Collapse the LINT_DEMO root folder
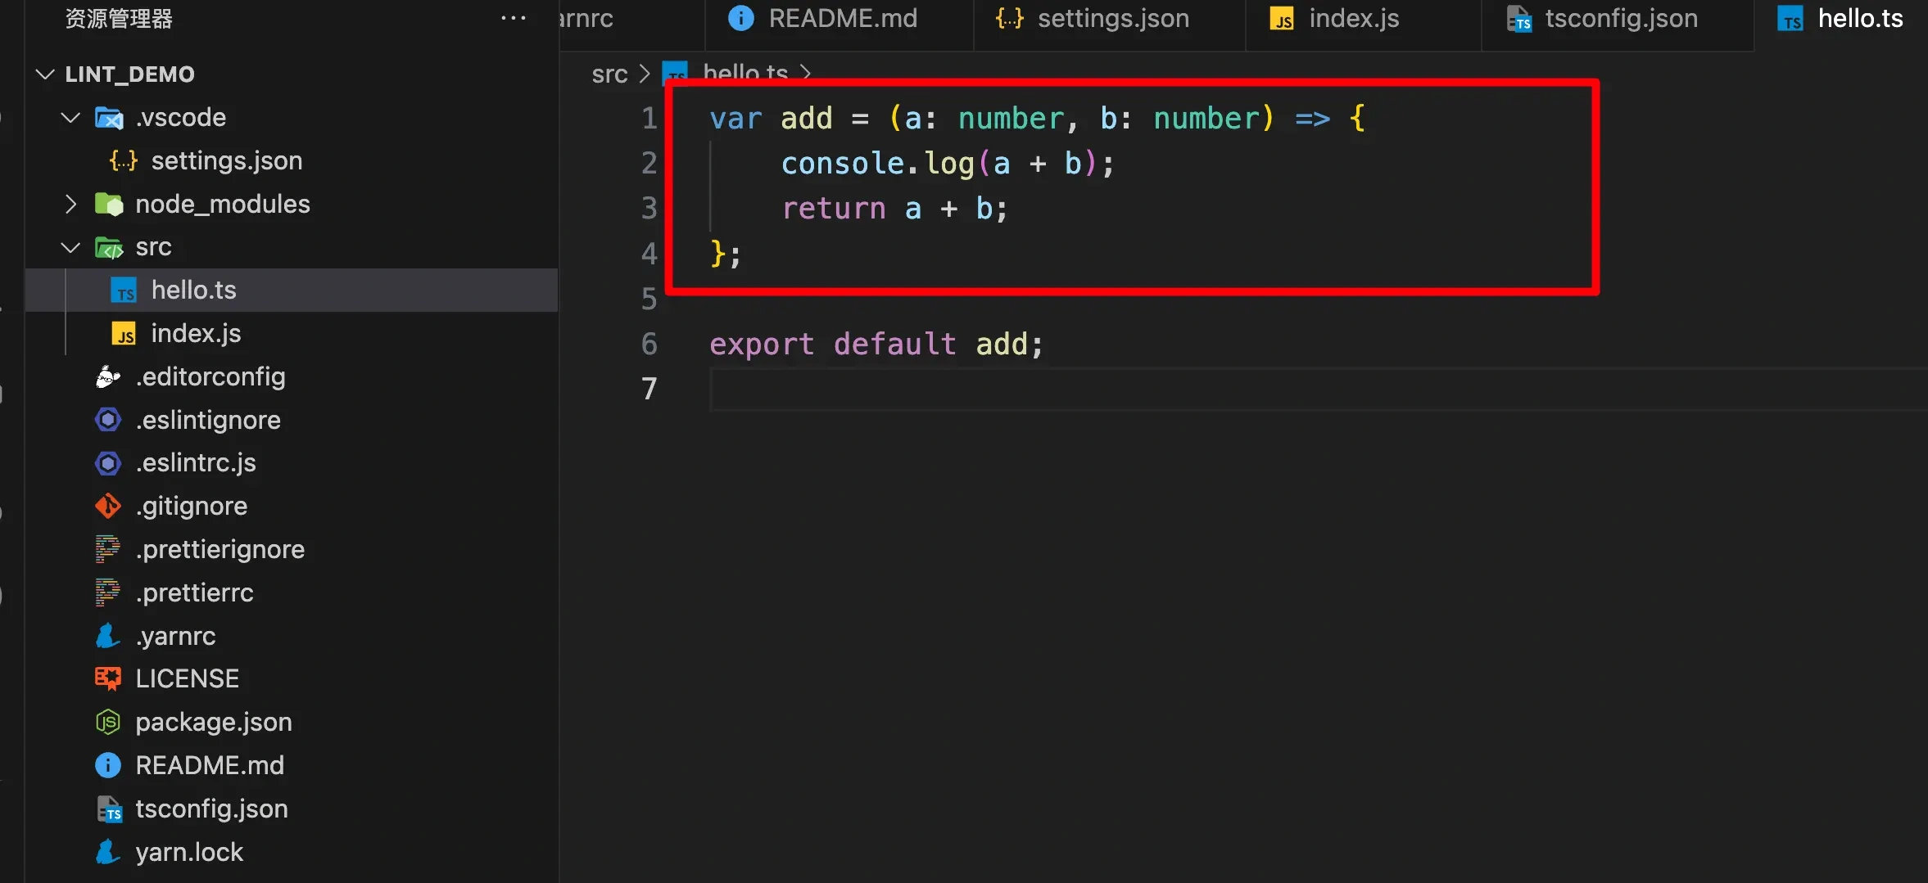This screenshot has width=1928, height=883. coord(46,74)
